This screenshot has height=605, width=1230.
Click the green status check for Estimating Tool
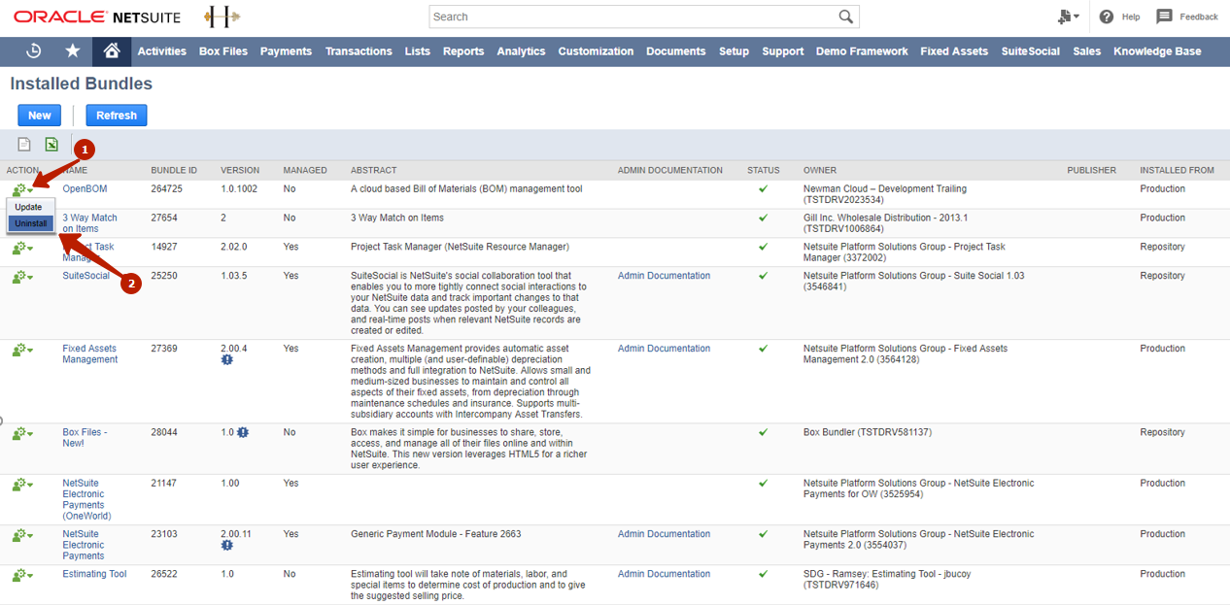click(x=764, y=574)
